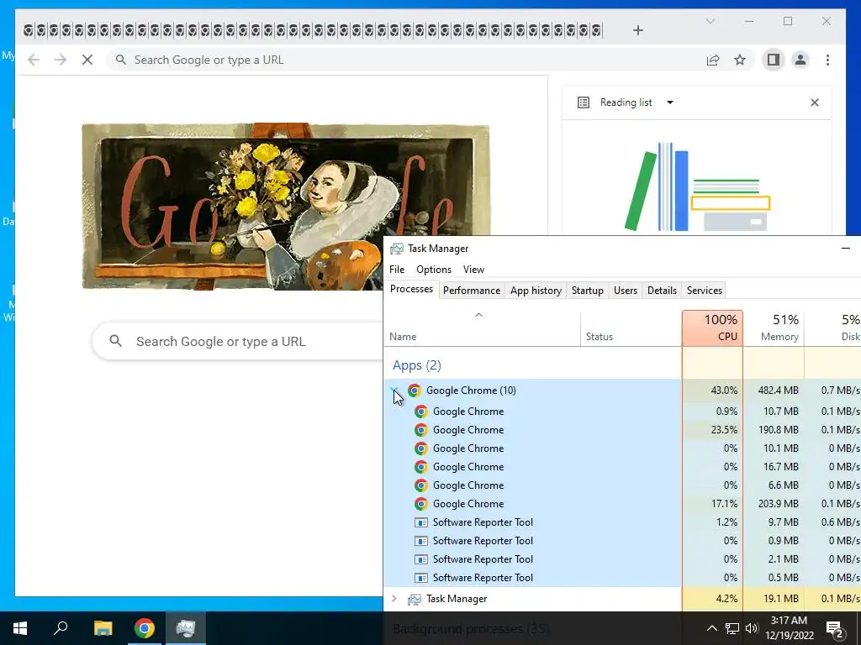Select the Google Chrome process using 10.7 MB
Viewport: 861px width, 645px height.
click(x=622, y=411)
